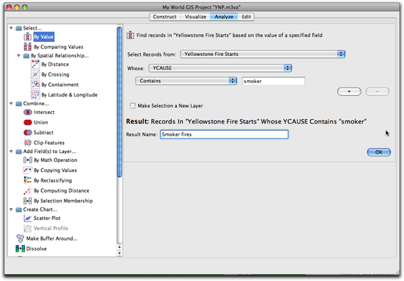Choose the By Distance selection tool
Viewport: 404px width, 281px height.
point(55,64)
